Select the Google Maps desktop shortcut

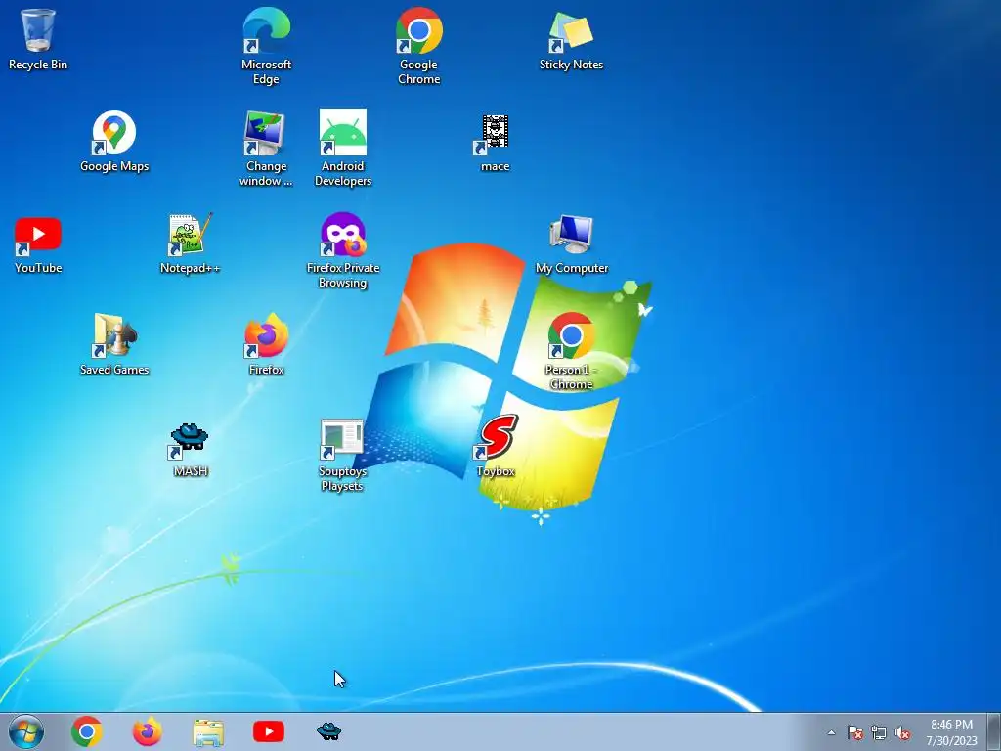click(114, 142)
